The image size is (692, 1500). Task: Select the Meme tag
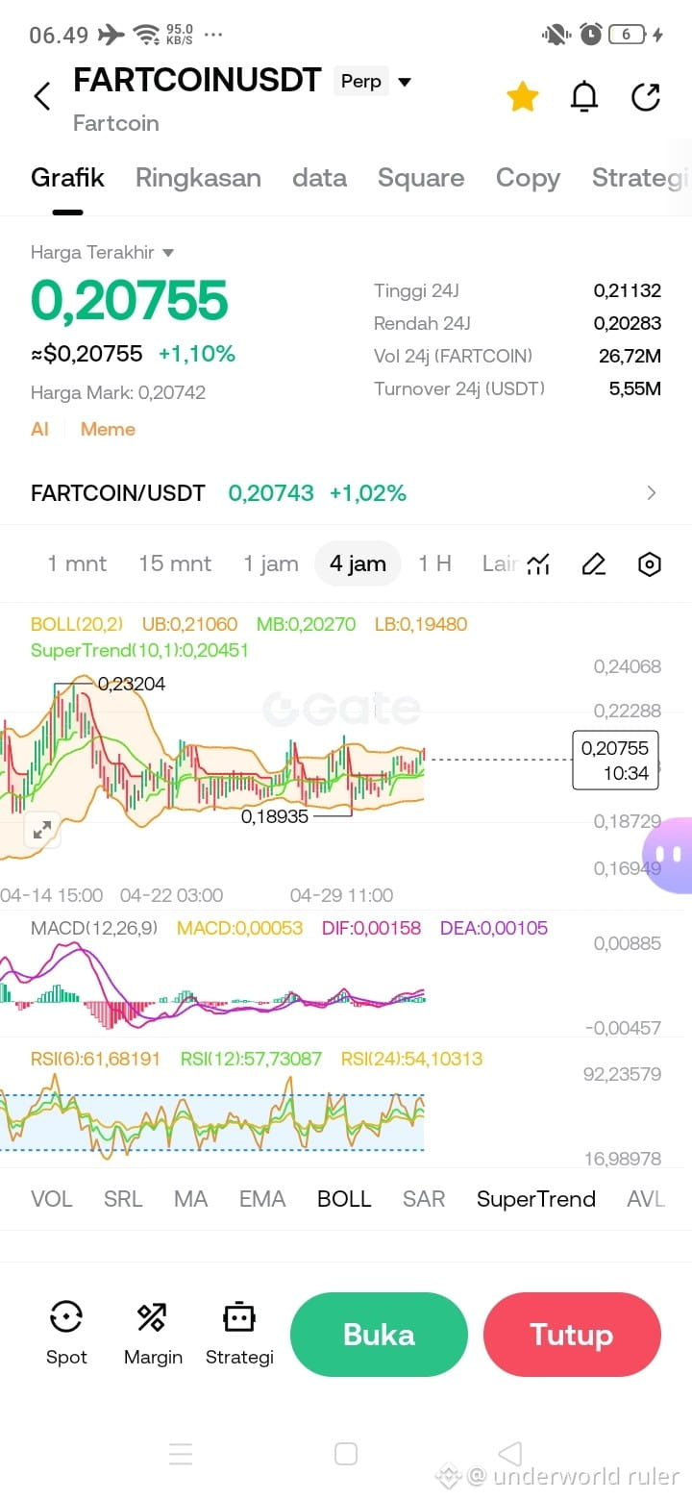(108, 429)
